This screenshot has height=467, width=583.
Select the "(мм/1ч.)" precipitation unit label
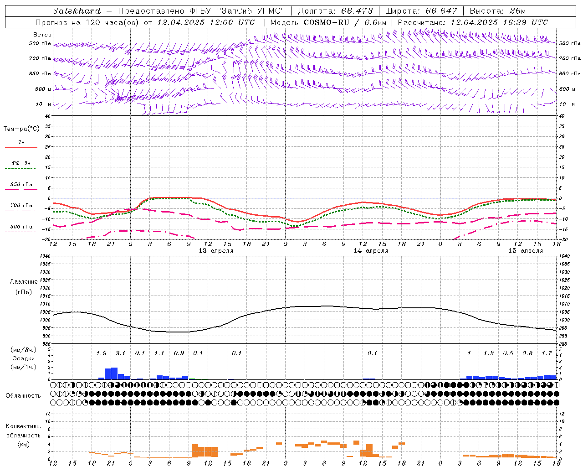(x=24, y=367)
